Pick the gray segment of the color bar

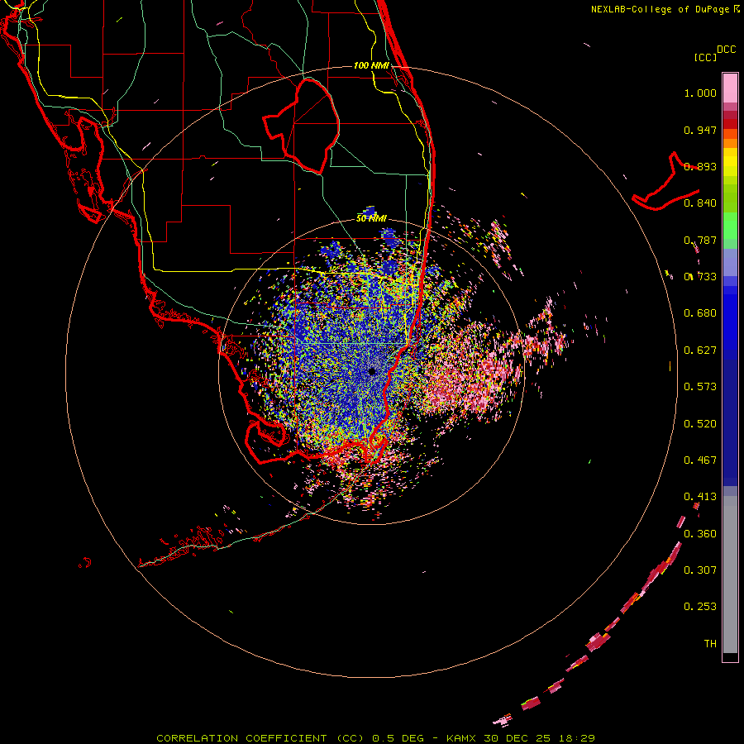point(730,575)
